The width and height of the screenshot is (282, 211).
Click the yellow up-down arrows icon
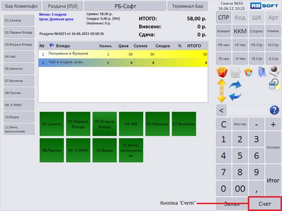click(222, 90)
